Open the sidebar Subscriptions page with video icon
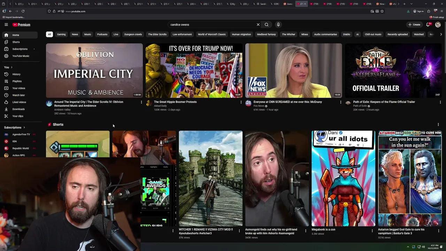The width and height of the screenshot is (446, 251). 20,49
